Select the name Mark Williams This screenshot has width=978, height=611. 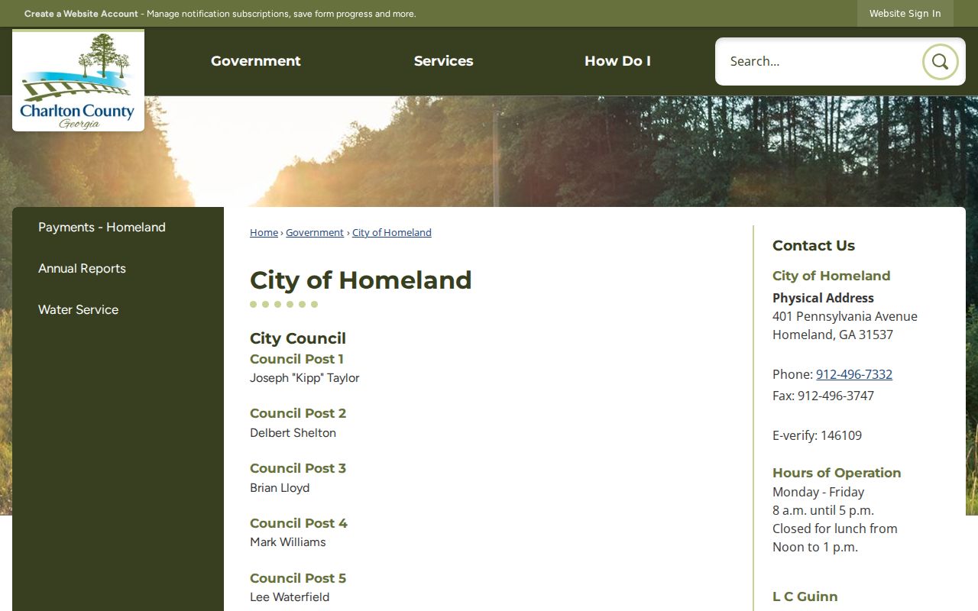click(287, 542)
